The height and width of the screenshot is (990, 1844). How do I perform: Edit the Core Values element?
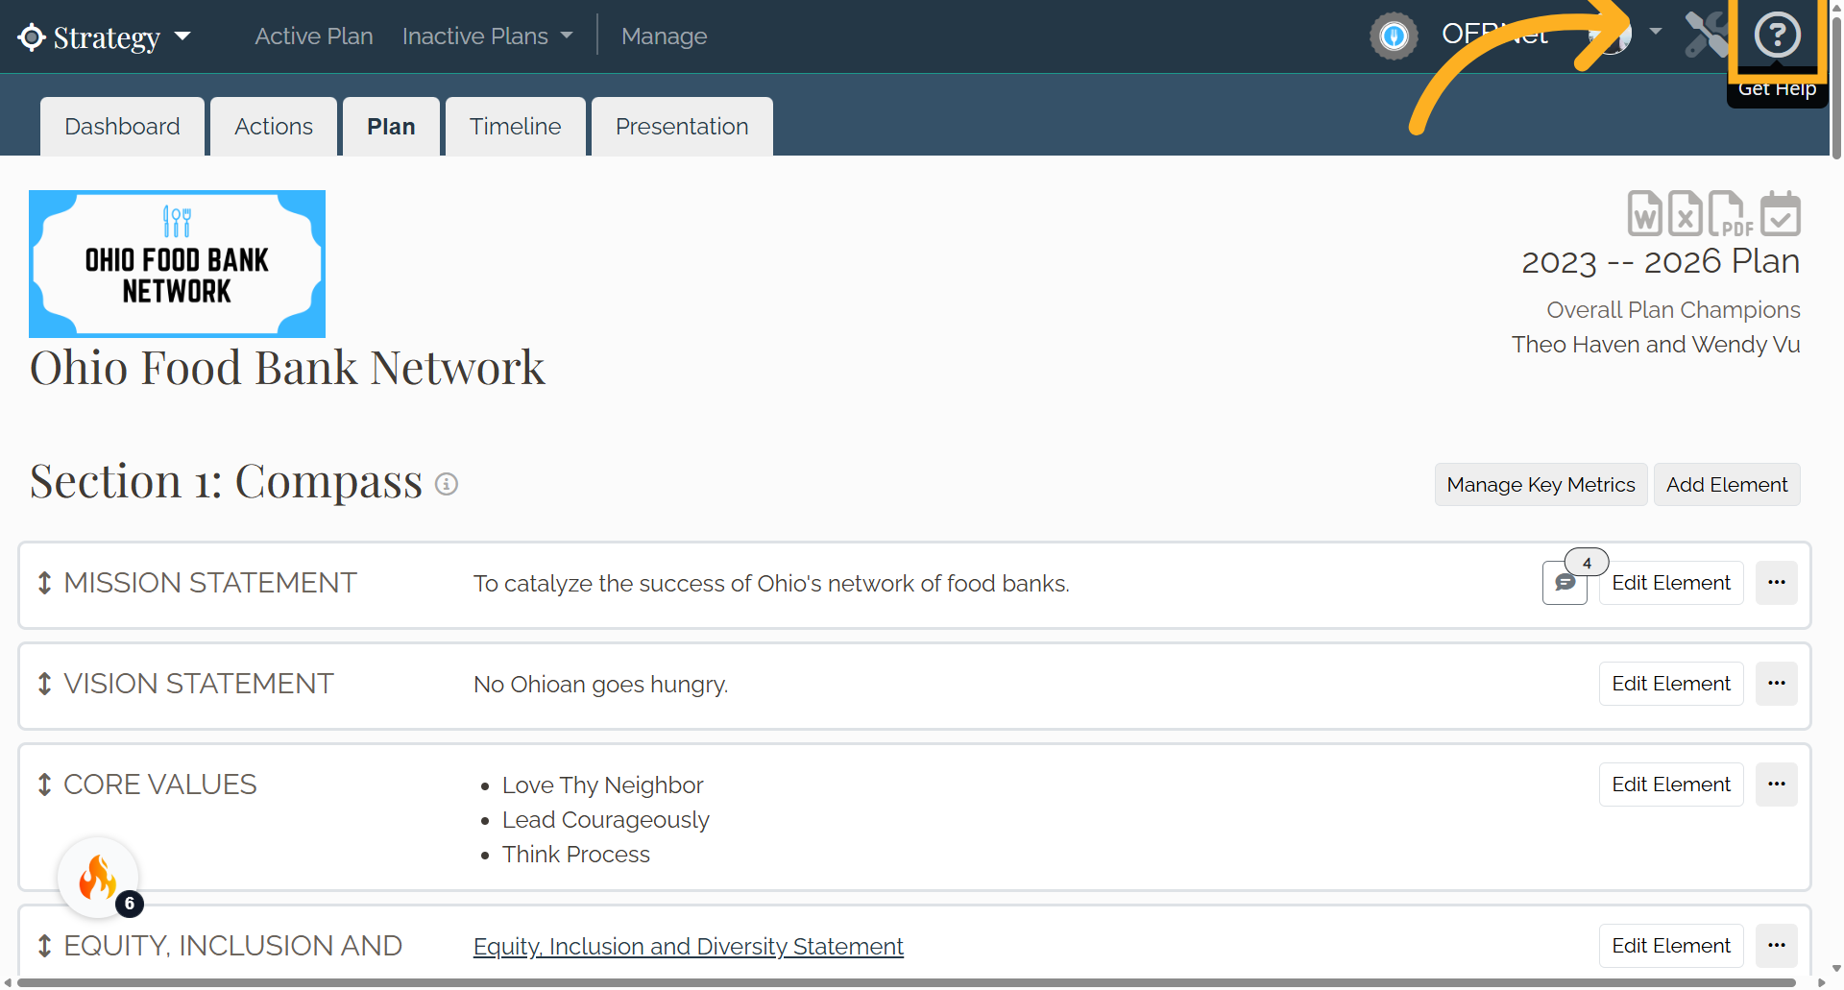coord(1671,785)
